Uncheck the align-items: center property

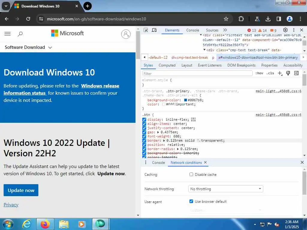pos(144,124)
